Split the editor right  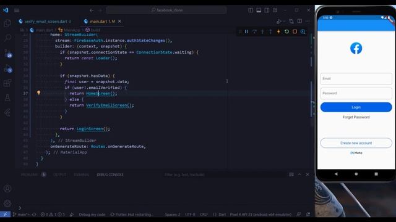click(299, 22)
